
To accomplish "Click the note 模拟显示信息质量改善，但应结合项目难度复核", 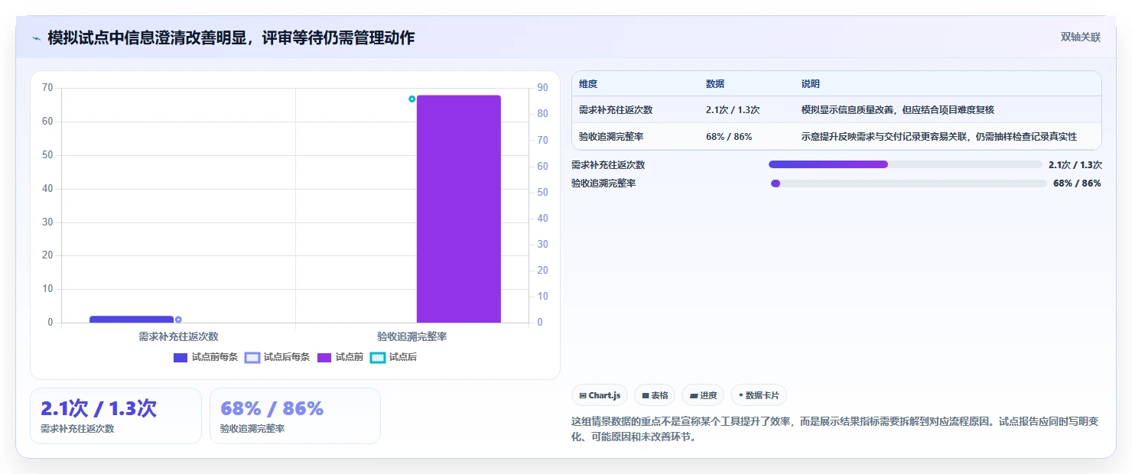I will [x=897, y=109].
